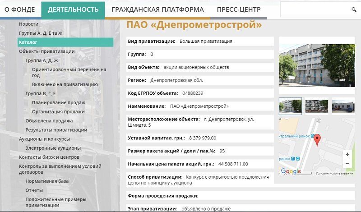Screen dimensions: 361x212
Task: Open Условия использования map link
Action: tap(334, 173)
